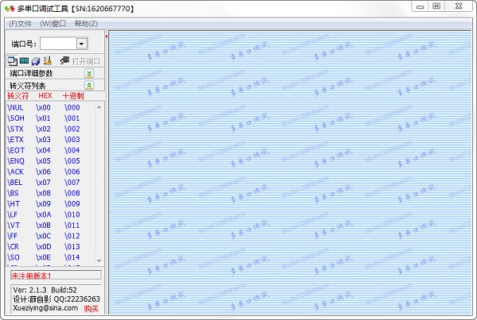Select the \ACK escape entry
Screen dimensions: 477x320
click(x=16, y=172)
